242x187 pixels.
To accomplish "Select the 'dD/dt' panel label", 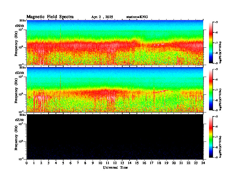I will [20, 73].
